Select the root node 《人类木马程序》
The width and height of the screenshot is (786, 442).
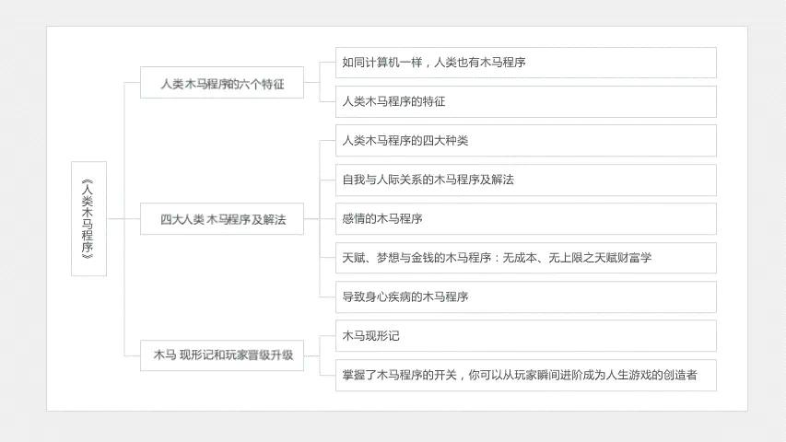click(x=88, y=218)
